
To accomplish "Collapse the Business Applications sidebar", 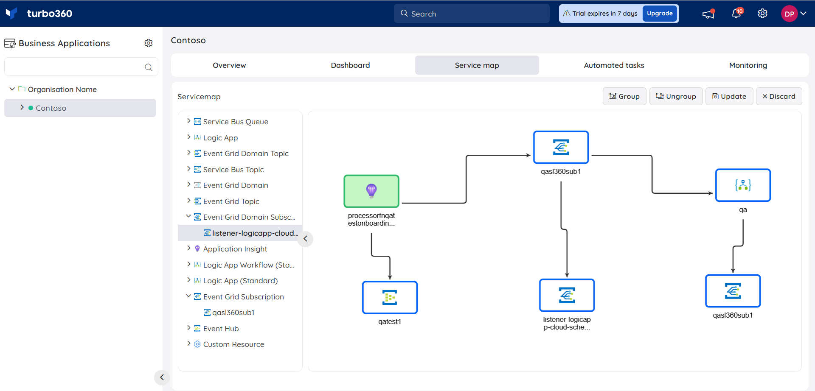I will [x=162, y=377].
